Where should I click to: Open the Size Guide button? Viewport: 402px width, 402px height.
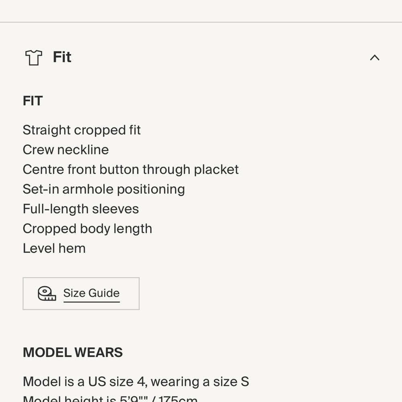[81, 293]
